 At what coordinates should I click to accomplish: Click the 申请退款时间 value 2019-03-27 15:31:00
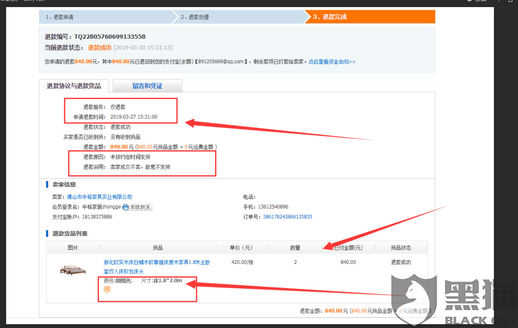[x=134, y=117]
